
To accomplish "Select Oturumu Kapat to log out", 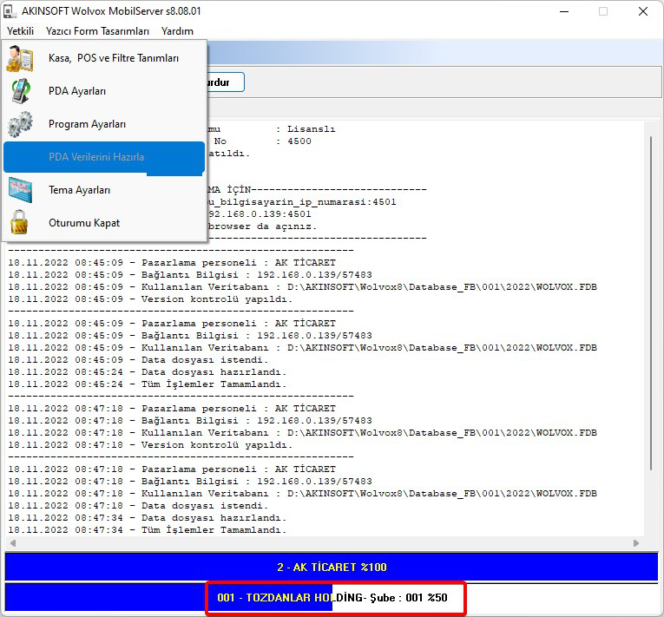I will tap(104, 223).
